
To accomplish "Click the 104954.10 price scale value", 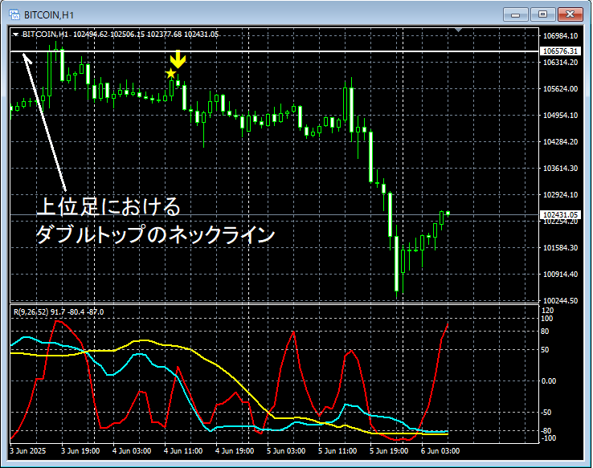I will 560,116.
